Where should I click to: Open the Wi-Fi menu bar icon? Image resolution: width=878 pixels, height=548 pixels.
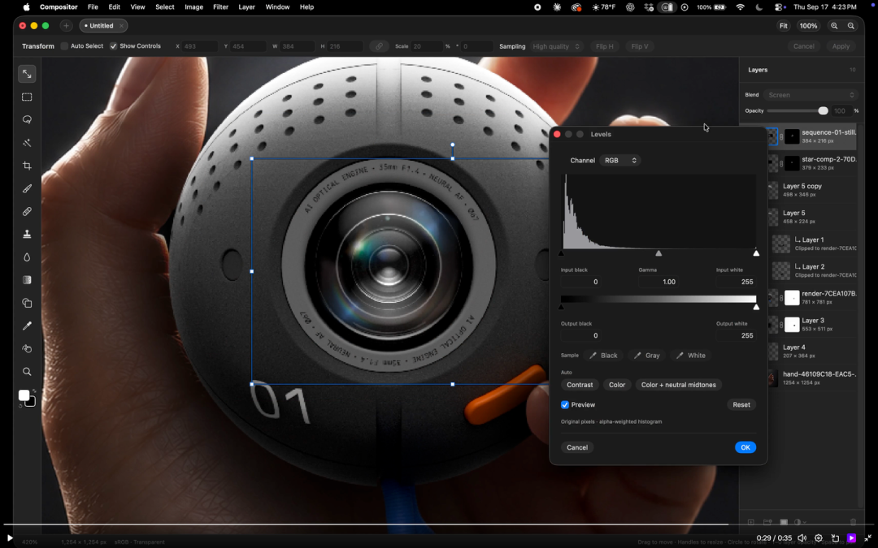click(741, 7)
